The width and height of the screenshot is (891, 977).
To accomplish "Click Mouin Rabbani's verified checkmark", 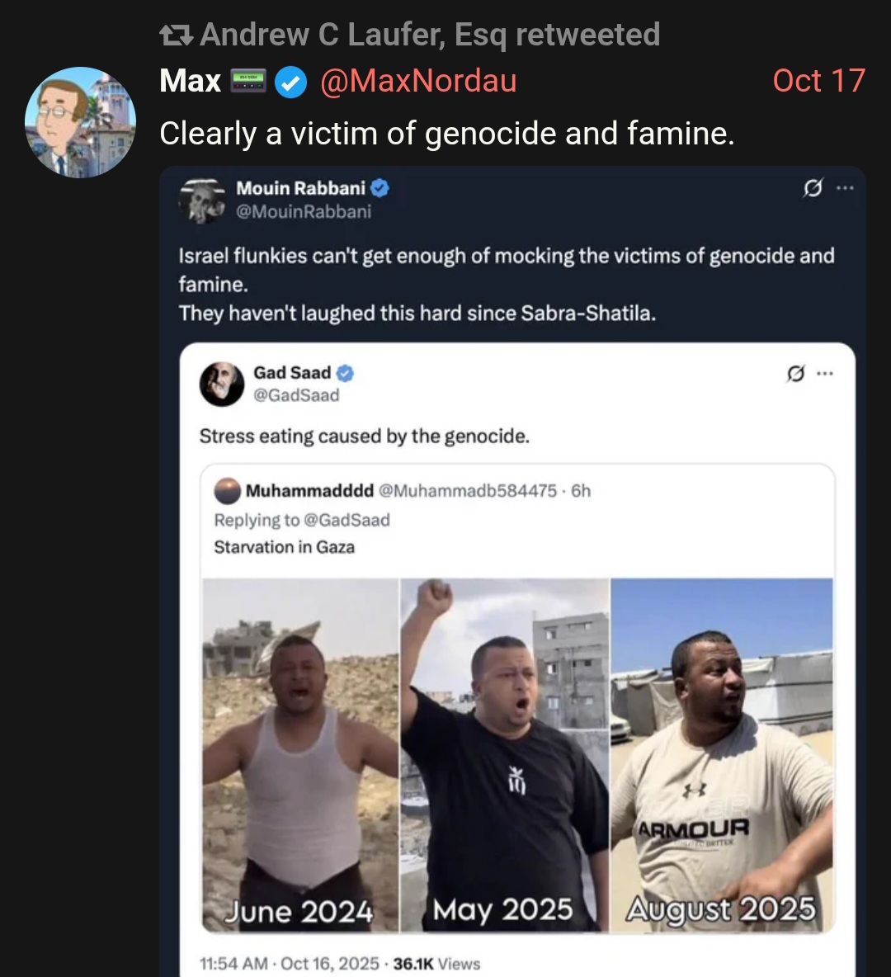I will 379,188.
